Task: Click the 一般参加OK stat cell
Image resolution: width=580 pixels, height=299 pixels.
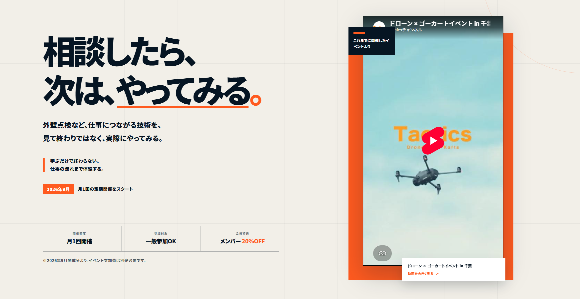Action: click(161, 239)
